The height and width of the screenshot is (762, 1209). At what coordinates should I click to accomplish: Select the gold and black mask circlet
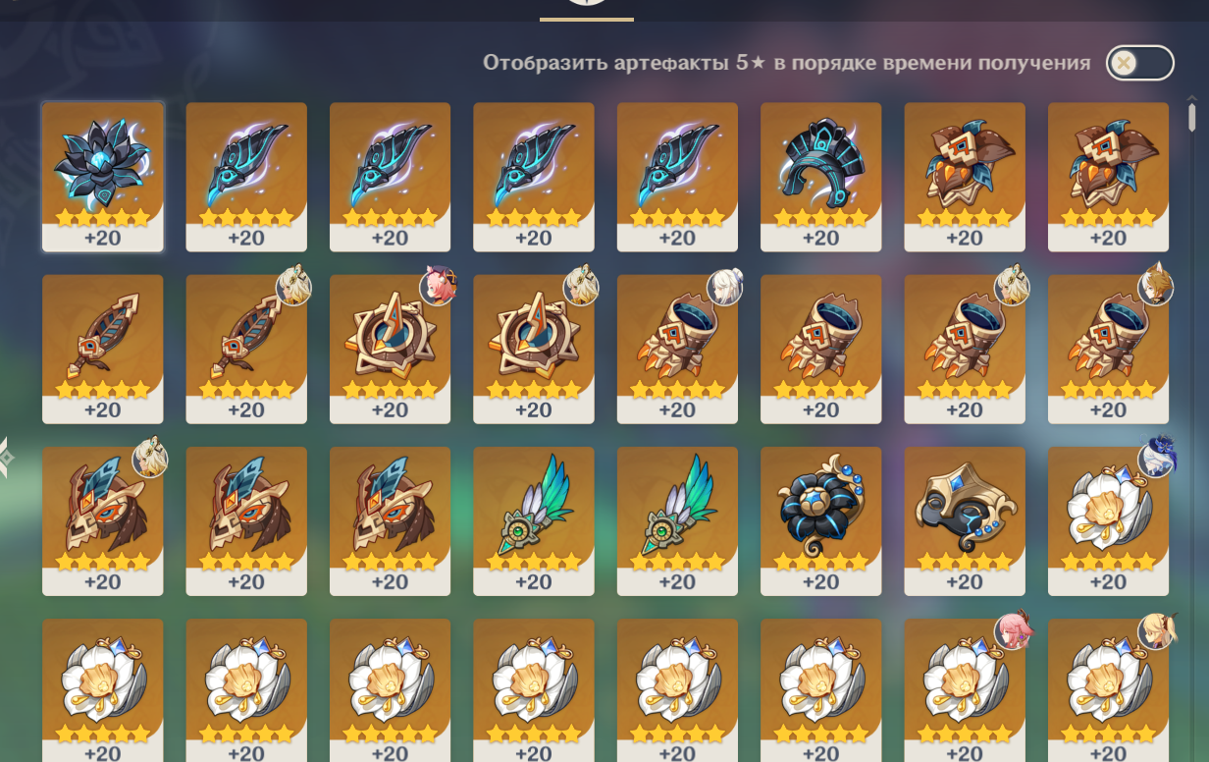click(965, 520)
